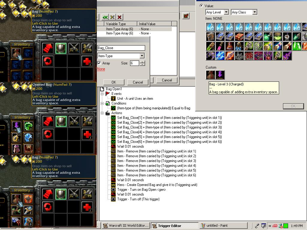Click the green square system tray icon
The image size is (307, 230).
[x=286, y=226]
